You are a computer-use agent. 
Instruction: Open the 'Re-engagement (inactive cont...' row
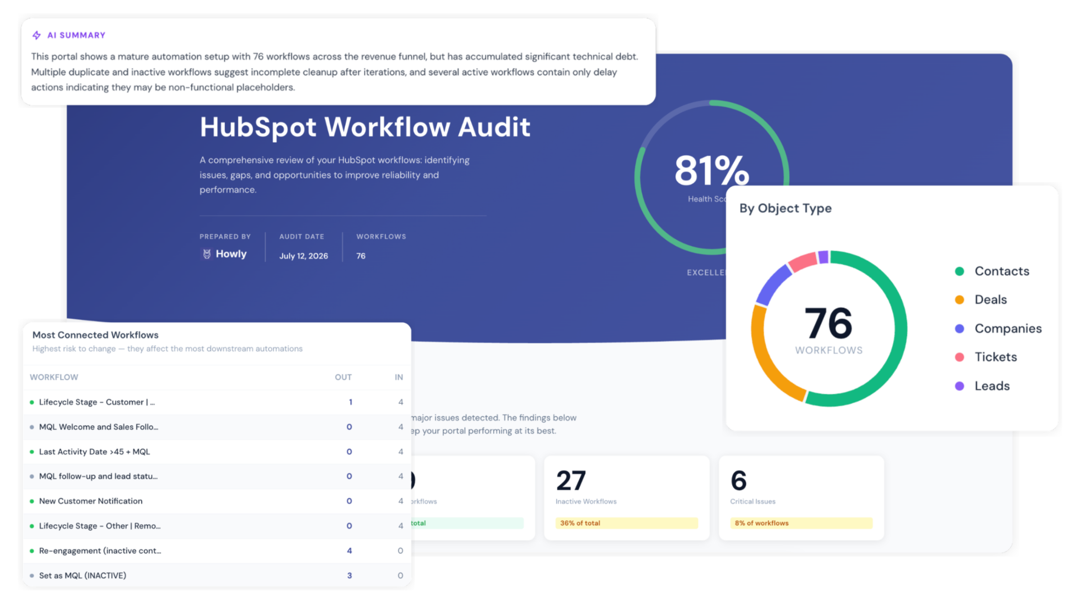click(217, 550)
